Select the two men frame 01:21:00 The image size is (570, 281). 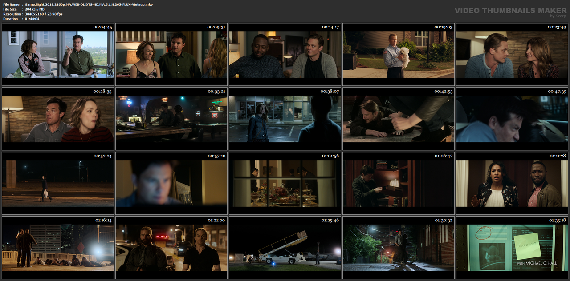171,248
